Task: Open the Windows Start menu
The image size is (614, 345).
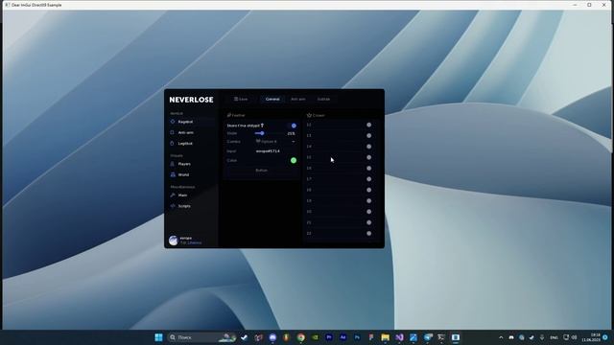Action: 158,337
